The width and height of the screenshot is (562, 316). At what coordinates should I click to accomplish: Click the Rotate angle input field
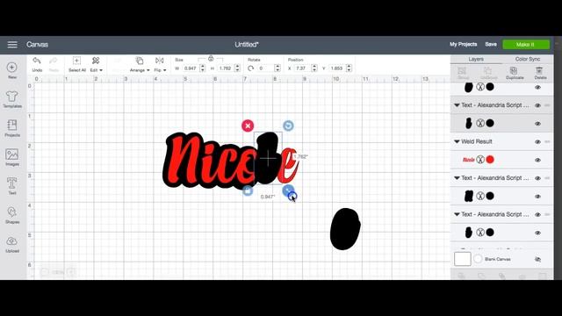pyautogui.click(x=265, y=68)
